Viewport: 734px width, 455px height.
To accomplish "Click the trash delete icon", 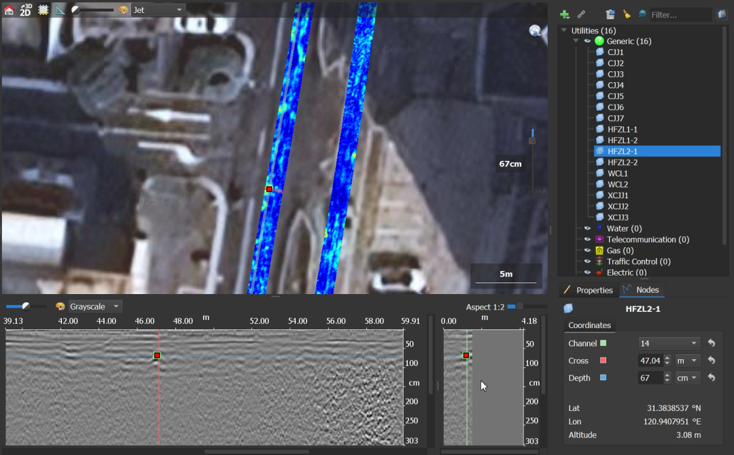I will [610, 14].
